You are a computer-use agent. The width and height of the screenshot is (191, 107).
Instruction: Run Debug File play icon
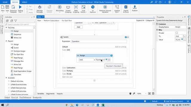20,7
